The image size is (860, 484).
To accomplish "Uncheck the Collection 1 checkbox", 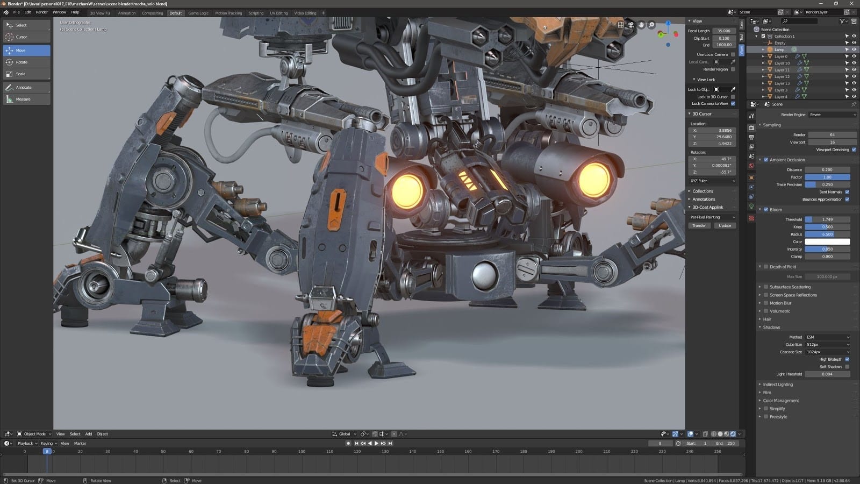I will (x=763, y=36).
